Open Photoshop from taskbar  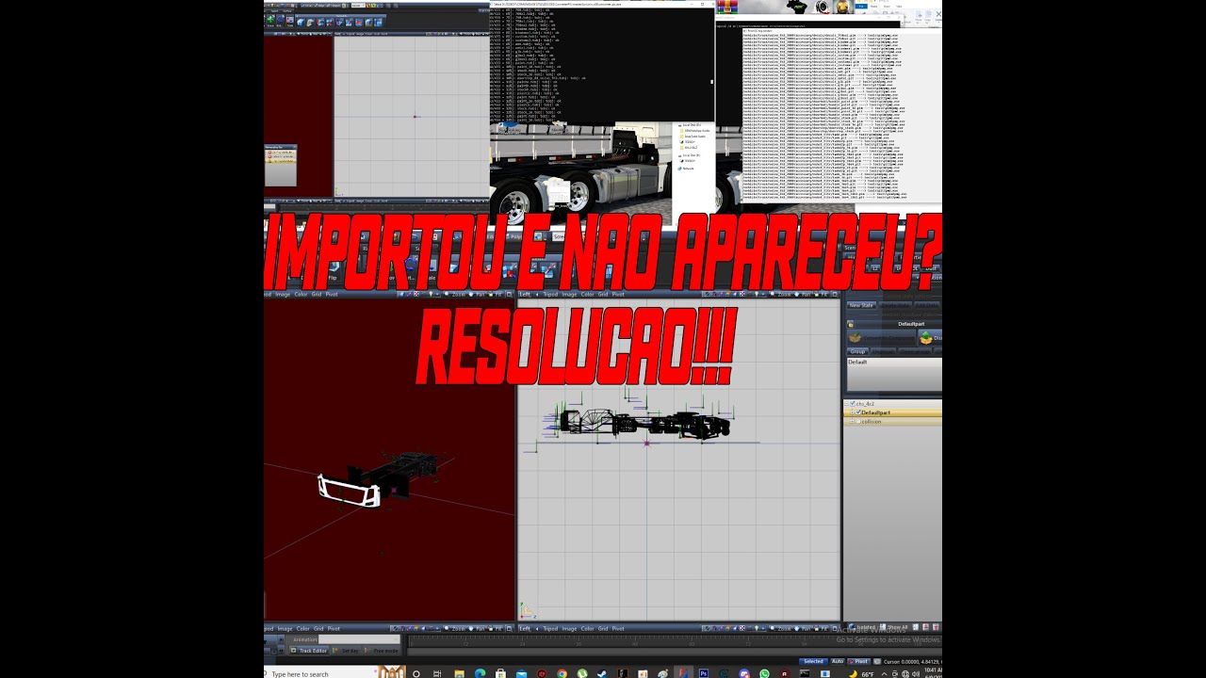[x=703, y=673]
